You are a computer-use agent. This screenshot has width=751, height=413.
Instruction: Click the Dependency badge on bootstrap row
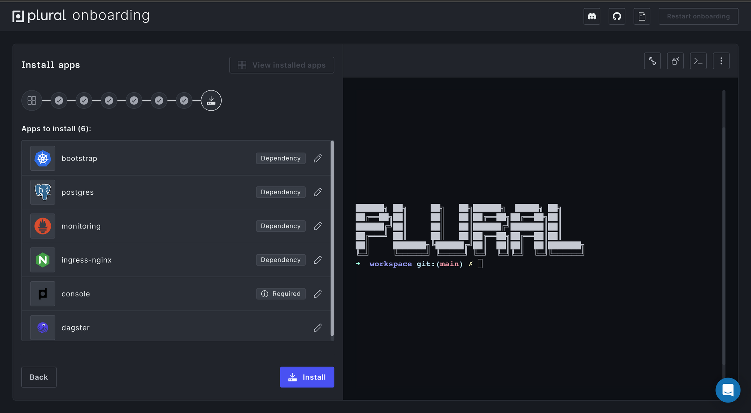coord(281,158)
